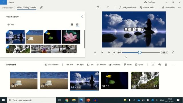Image resolution: width=183 pixels, height=103 pixels.
Task: Go back using the blue back arrow
Action: pos(3,2)
